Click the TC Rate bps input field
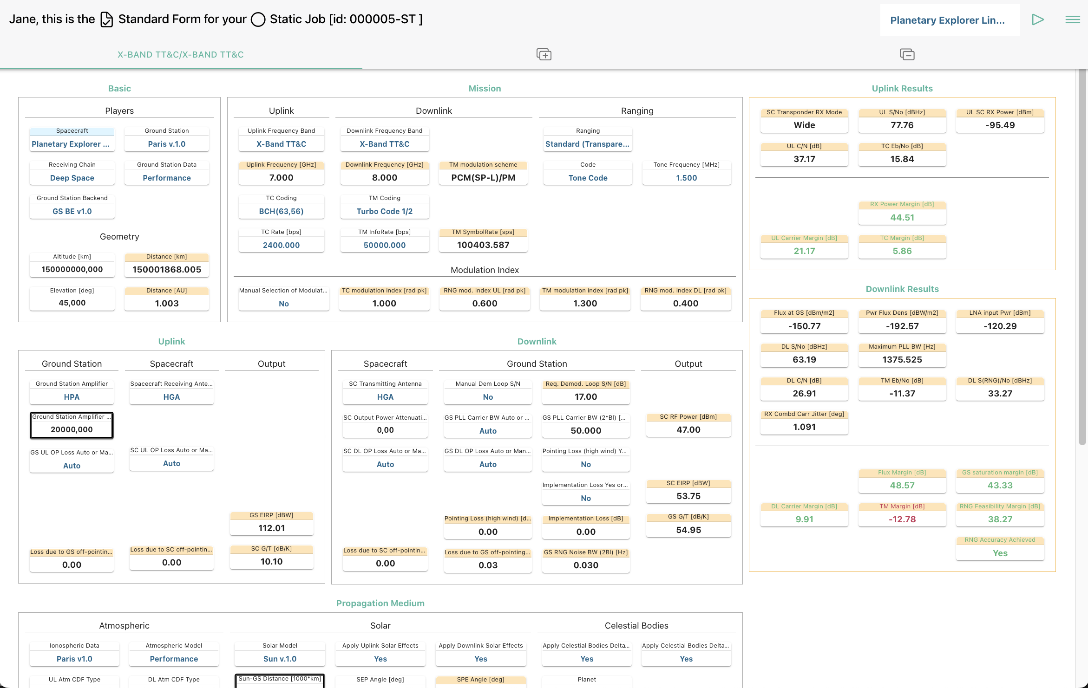Image resolution: width=1088 pixels, height=688 pixels. point(281,245)
